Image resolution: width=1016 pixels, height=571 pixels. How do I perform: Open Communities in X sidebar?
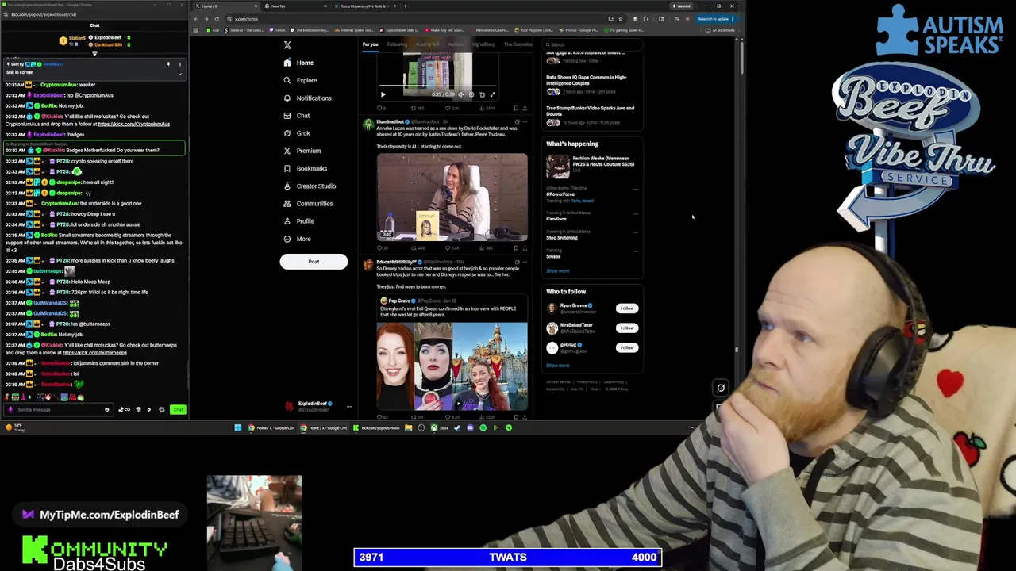pos(308,204)
